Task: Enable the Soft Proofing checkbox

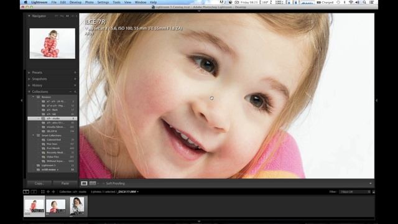Action: [x=104, y=184]
